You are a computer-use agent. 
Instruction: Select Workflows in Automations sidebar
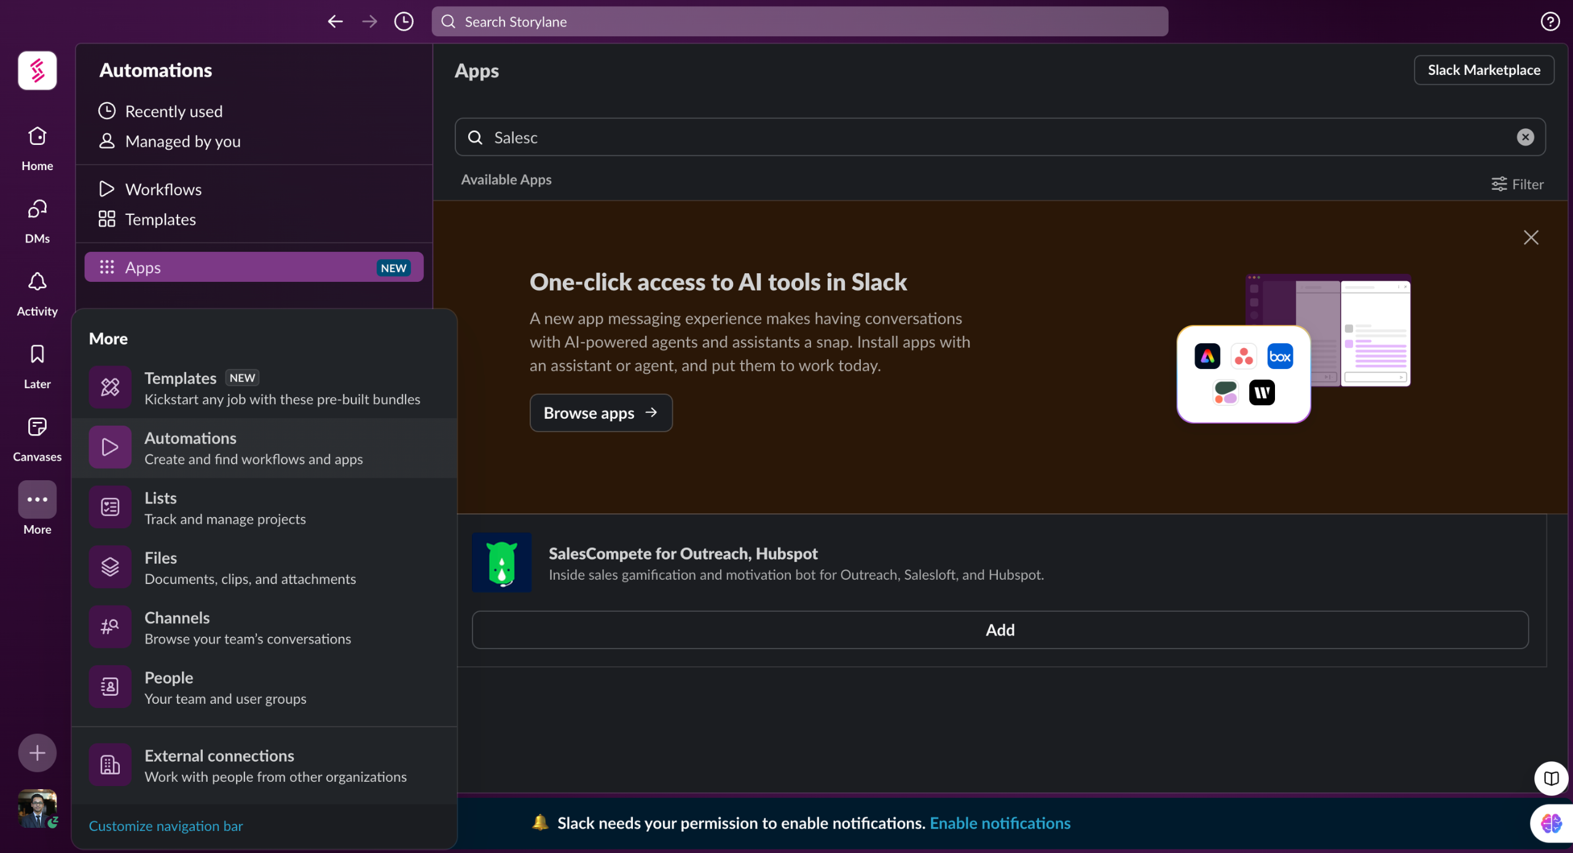163,189
